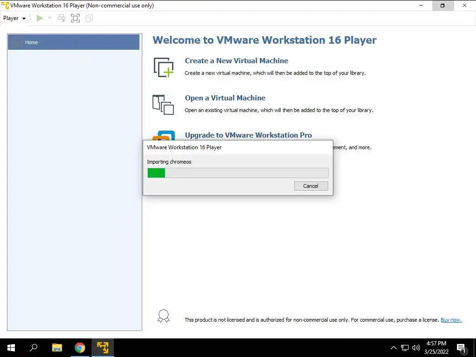Viewport: 476px width, 357px height.
Task: Click the Send Ctrl+Alt+Del toolbar icon
Action: (61, 18)
